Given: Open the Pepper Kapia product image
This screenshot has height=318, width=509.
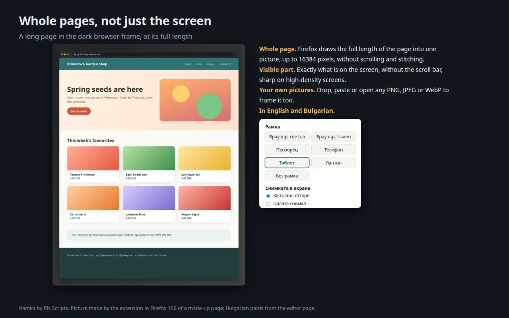Looking at the screenshot, I should tap(204, 198).
